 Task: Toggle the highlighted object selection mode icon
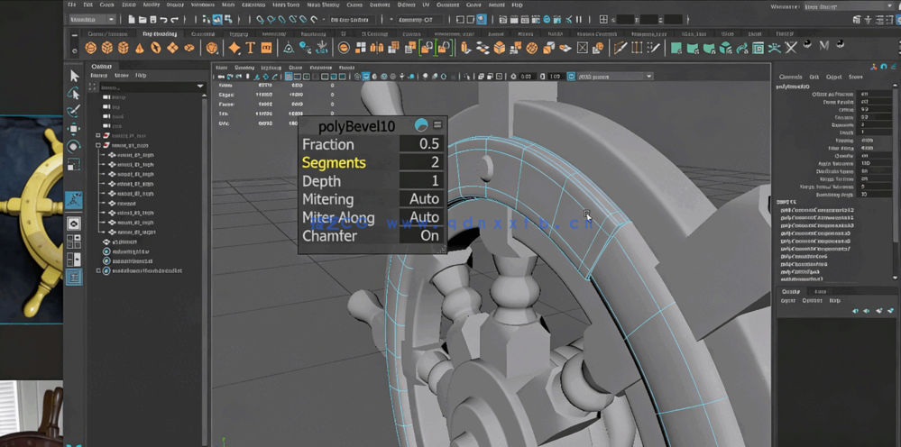tap(217, 20)
